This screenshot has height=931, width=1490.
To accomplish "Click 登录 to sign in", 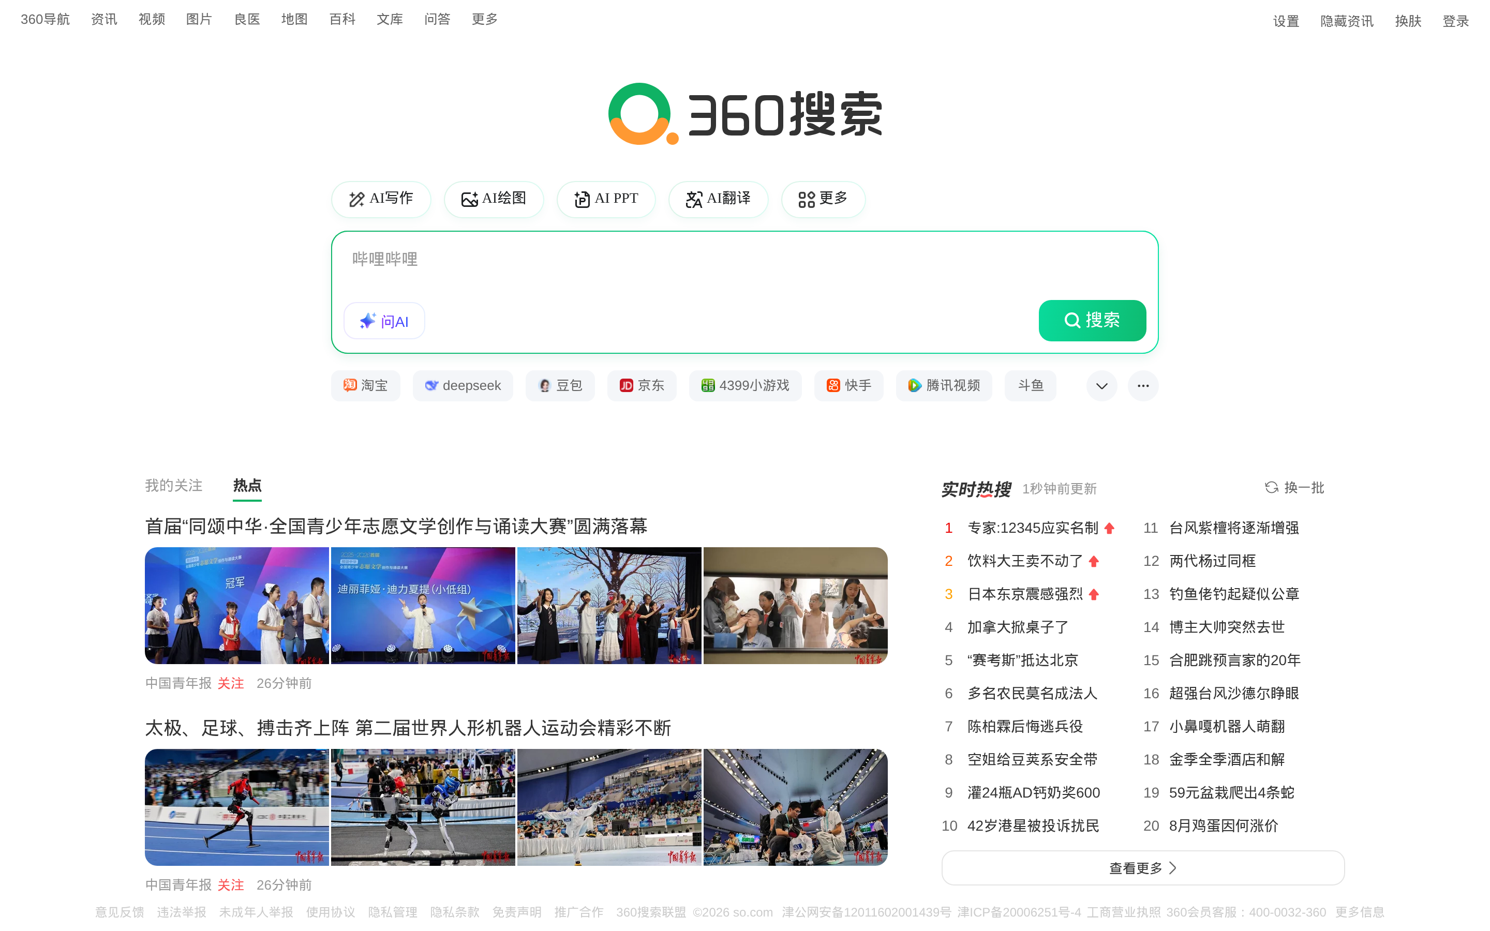I will click(1455, 21).
